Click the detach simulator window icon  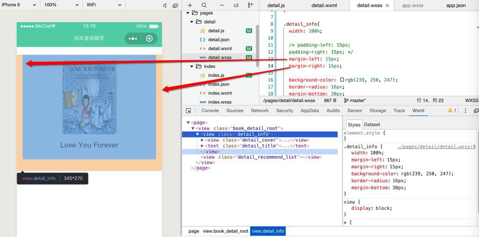pos(175,5)
